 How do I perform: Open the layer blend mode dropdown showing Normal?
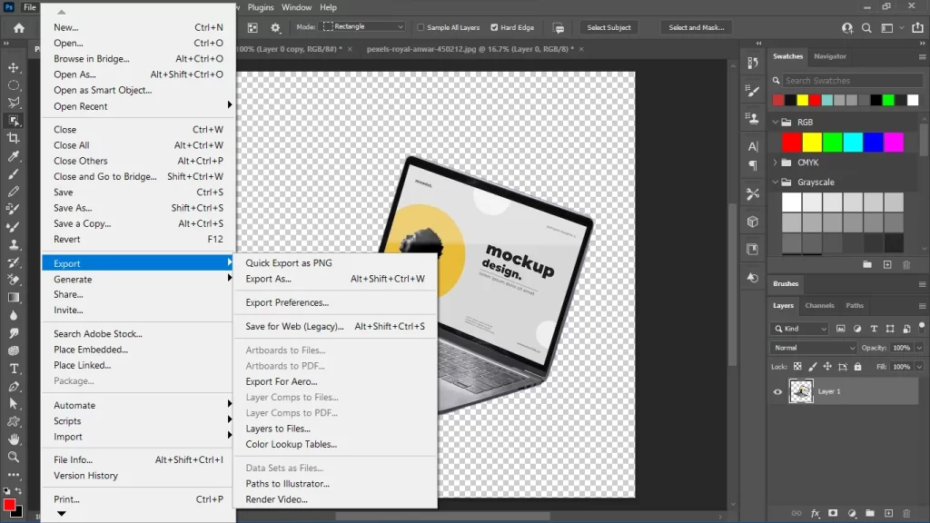[811, 347]
